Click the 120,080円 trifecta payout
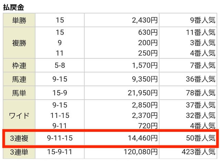The image size is (220, 161). click(141, 152)
